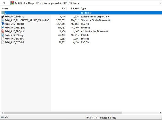Click packed value 2,358
162x120 pixels.
point(76,16)
